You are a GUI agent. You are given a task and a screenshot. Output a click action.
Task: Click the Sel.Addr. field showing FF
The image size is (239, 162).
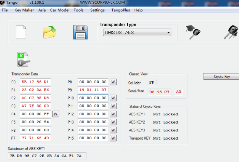tap(152, 83)
